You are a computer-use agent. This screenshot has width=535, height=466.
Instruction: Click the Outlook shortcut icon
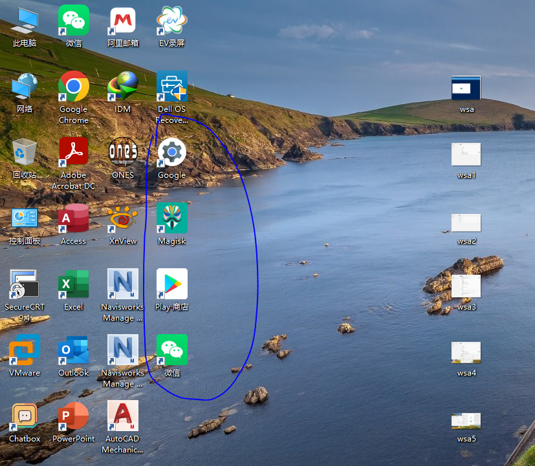pyautogui.click(x=73, y=351)
